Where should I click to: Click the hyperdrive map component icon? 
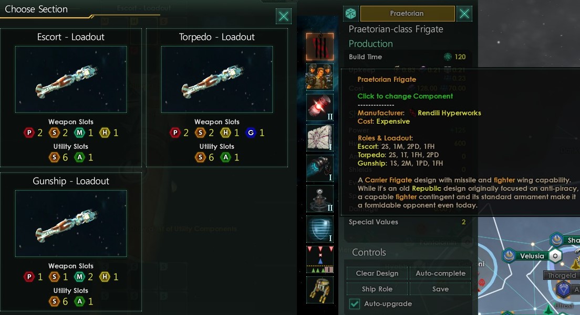(x=319, y=137)
